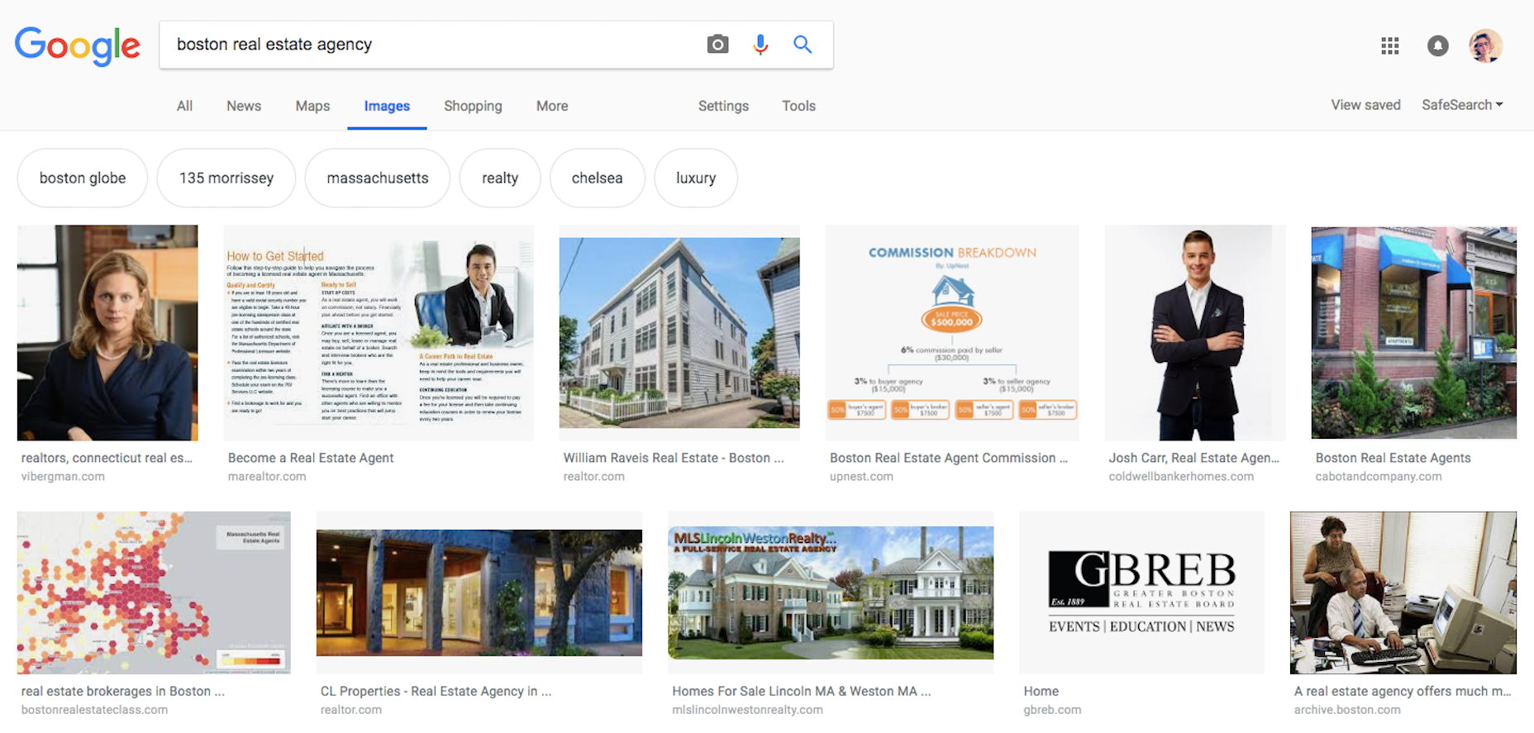Filter by massachusetts chip

(377, 178)
